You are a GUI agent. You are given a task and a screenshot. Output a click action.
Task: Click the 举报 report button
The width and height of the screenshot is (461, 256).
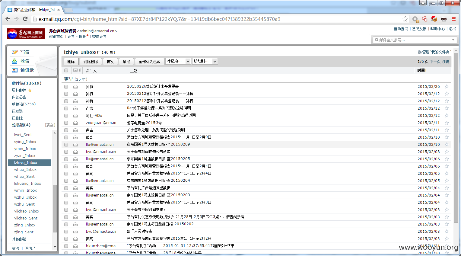tap(126, 62)
